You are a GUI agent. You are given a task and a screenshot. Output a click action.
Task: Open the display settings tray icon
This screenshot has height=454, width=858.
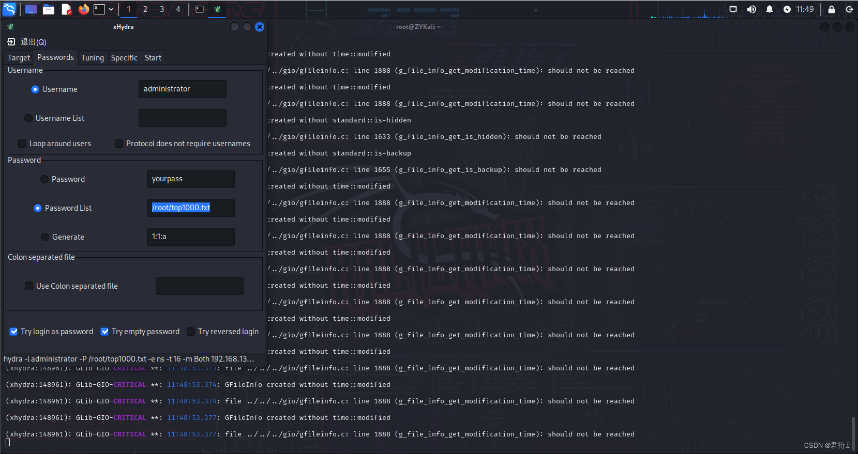click(x=733, y=9)
